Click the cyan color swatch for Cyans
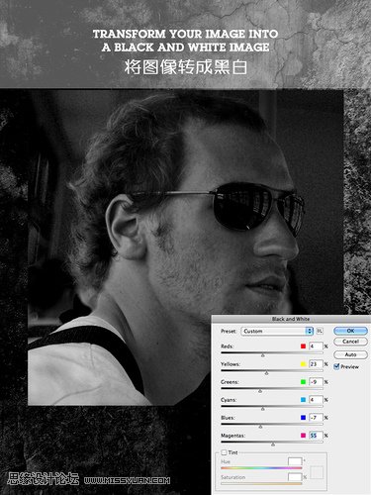 coord(303,400)
